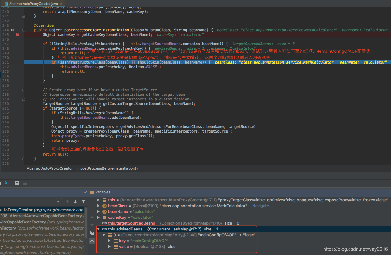Click the parameter-object icon beside beanClass variable

click(104, 206)
